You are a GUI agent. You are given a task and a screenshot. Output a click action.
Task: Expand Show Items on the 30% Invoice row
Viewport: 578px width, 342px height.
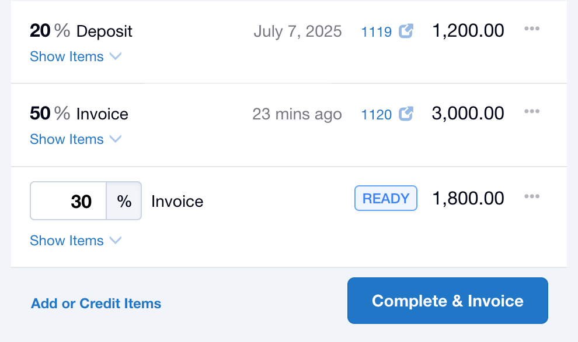tap(67, 241)
